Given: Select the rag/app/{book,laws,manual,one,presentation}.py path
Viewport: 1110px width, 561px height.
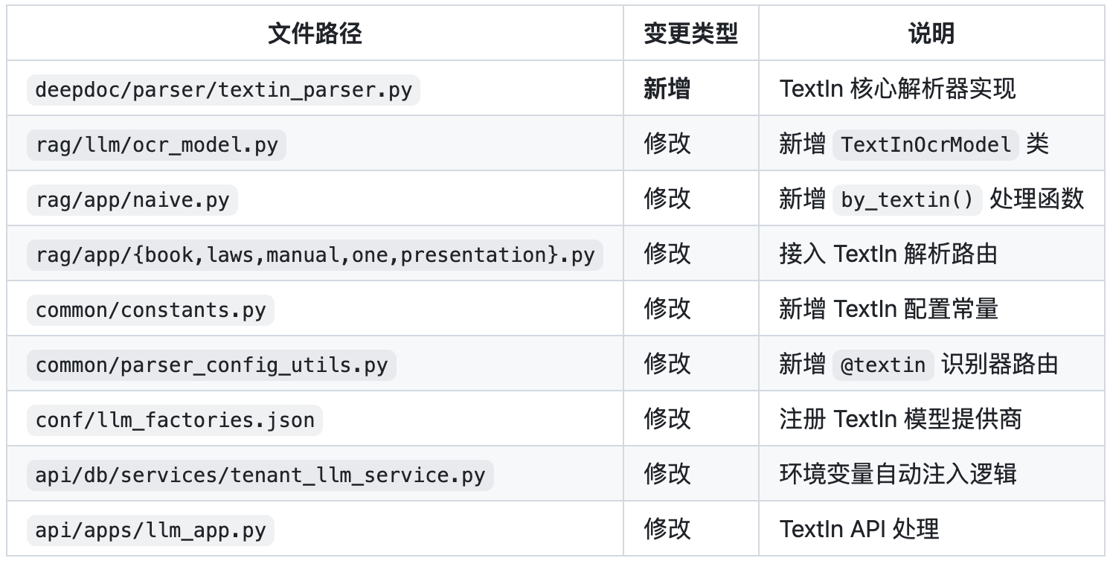Looking at the screenshot, I should tap(315, 254).
